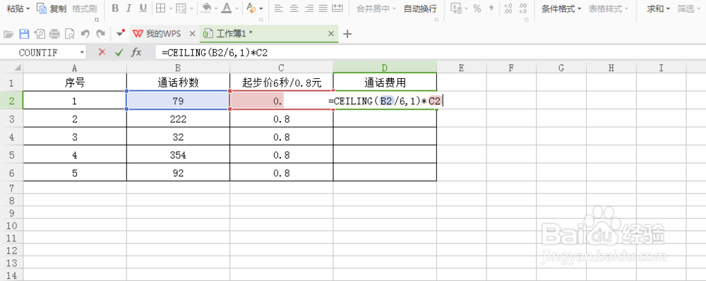
Task: Click in the formula bar text
Action: point(215,53)
